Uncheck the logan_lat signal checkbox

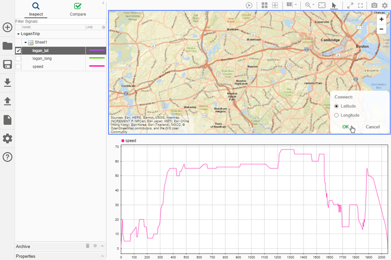(x=18, y=51)
